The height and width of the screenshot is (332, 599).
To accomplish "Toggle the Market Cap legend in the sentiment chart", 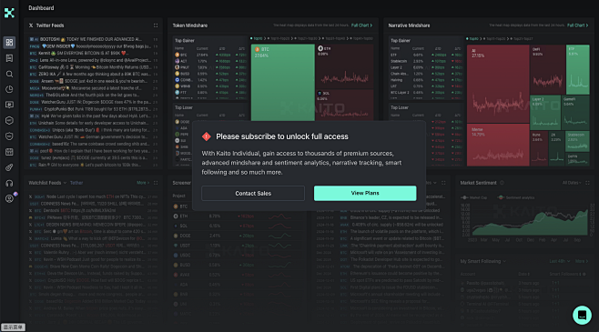I will 474,197.
